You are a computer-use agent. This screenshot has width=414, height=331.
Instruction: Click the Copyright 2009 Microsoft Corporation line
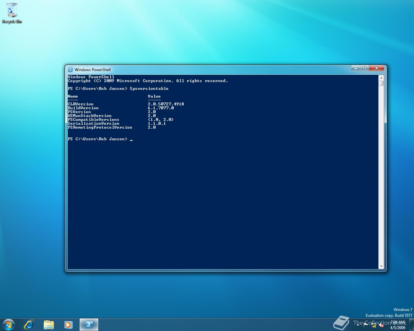[148, 81]
